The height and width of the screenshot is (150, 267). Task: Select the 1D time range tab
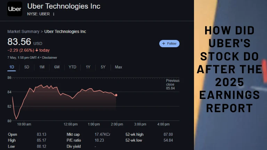tap(11, 67)
